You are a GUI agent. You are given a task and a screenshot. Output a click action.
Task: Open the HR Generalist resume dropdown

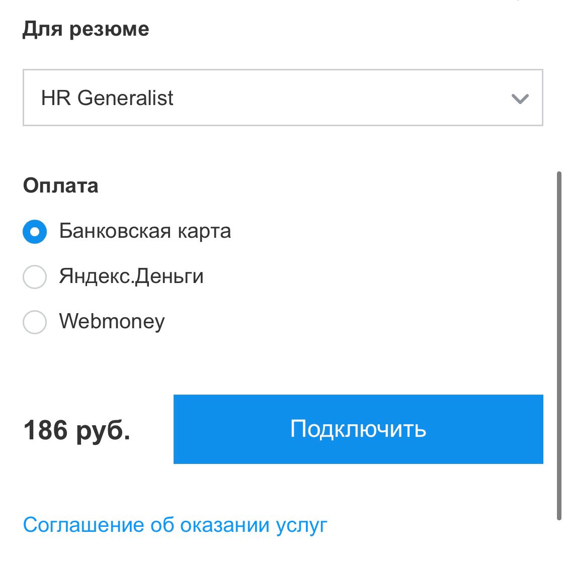point(282,98)
